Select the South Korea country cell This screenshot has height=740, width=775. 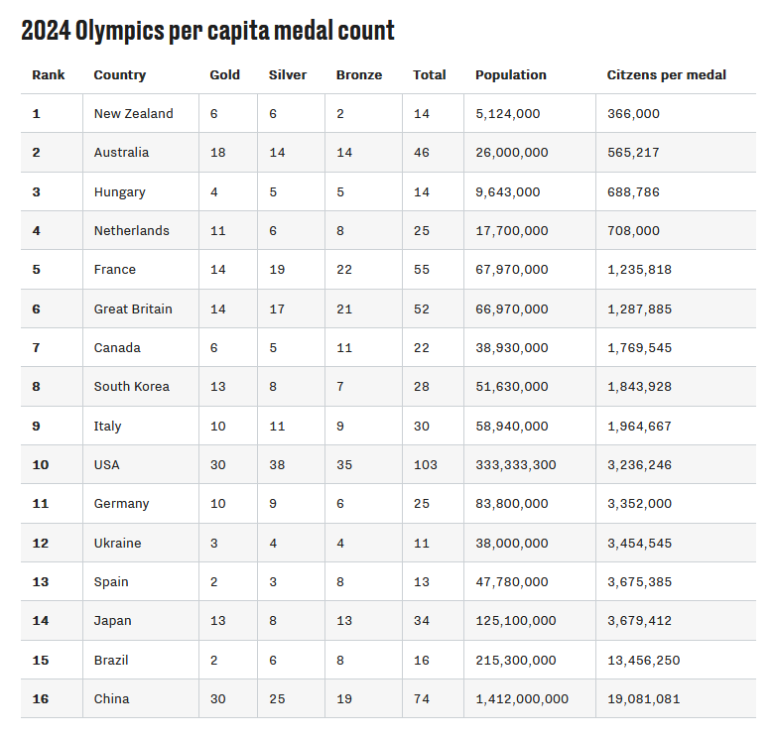(x=131, y=387)
